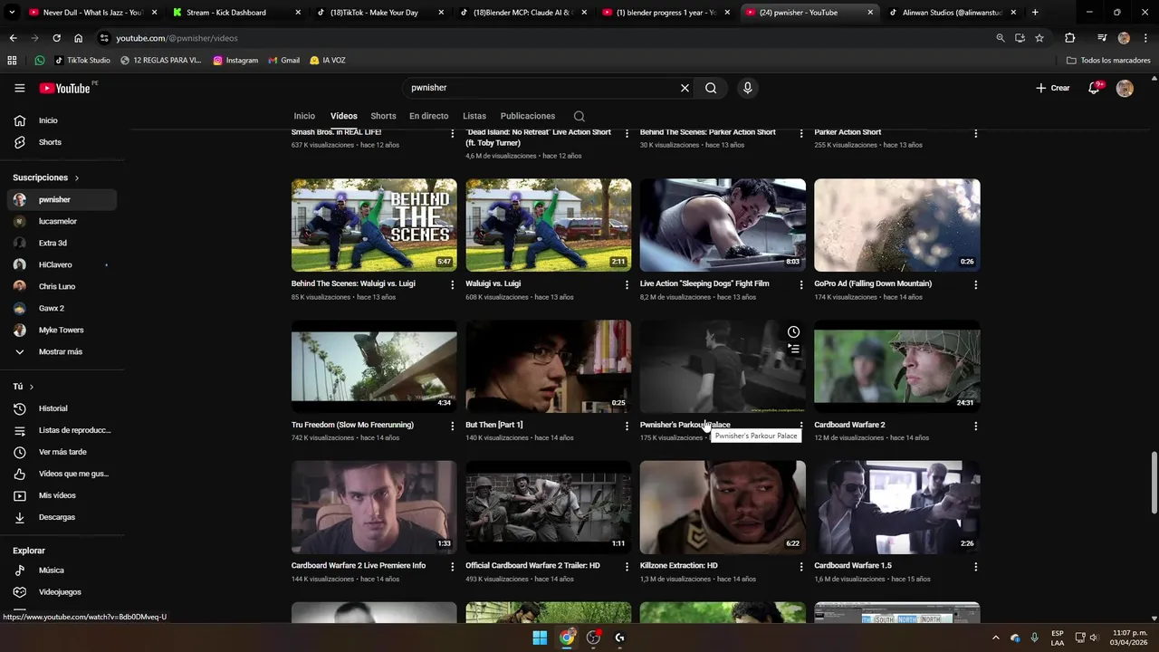Open options for Tru Freedom video
The image size is (1159, 652).
(x=452, y=426)
